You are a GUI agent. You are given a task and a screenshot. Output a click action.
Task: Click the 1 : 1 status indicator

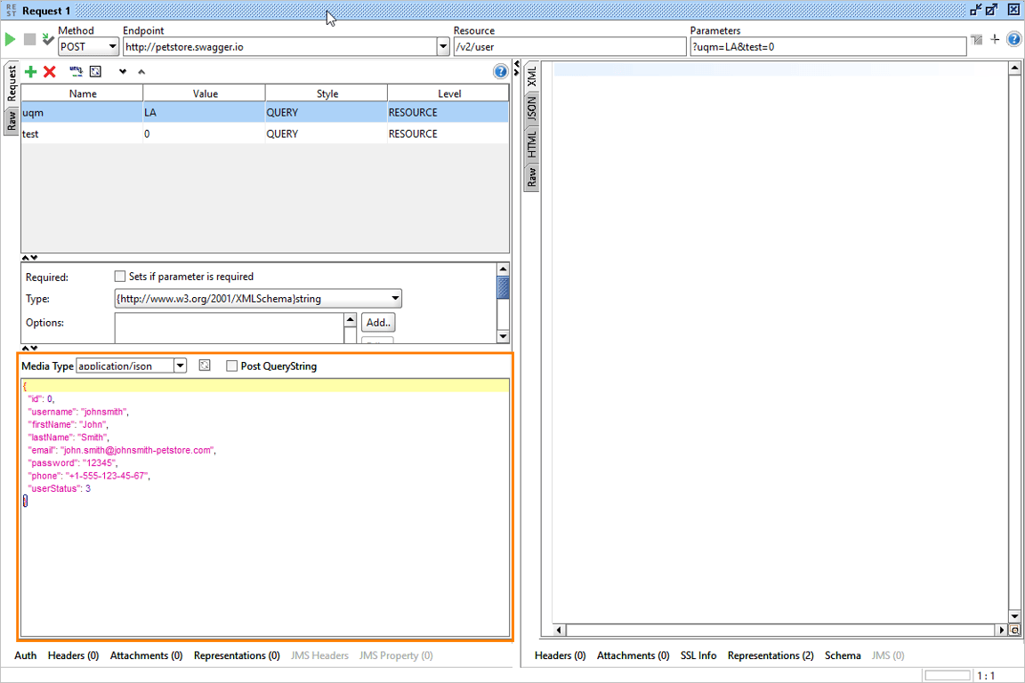986,676
